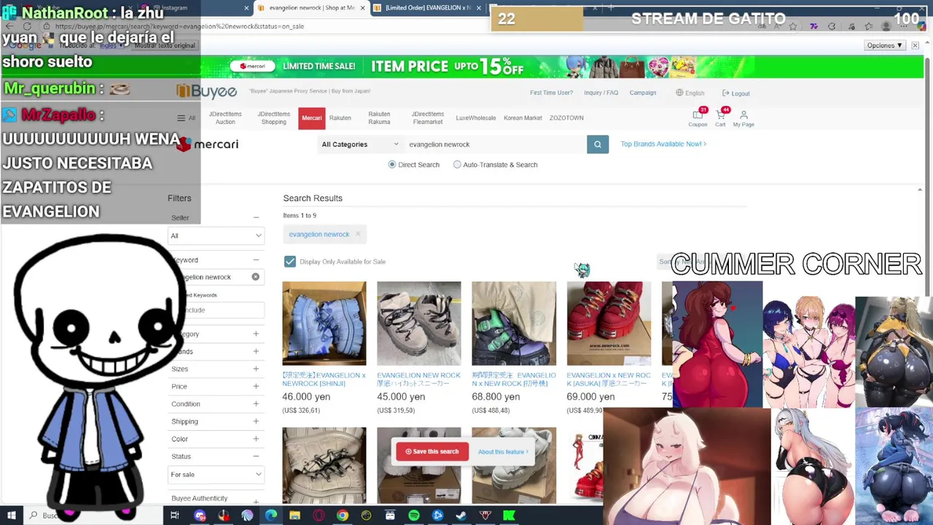The width and height of the screenshot is (933, 525).
Task: Click the green K app taskbar icon
Action: point(509,516)
